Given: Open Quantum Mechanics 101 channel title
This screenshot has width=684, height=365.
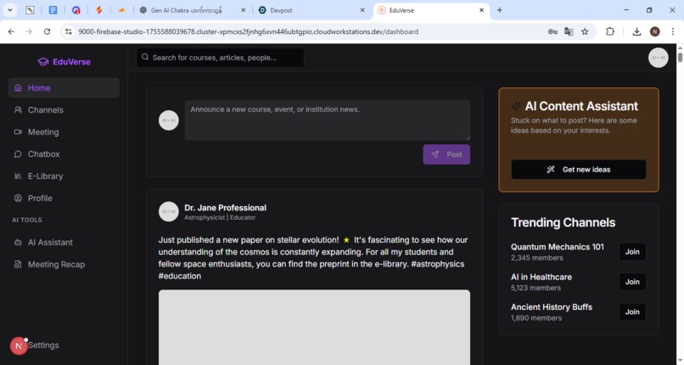Looking at the screenshot, I should 558,247.
